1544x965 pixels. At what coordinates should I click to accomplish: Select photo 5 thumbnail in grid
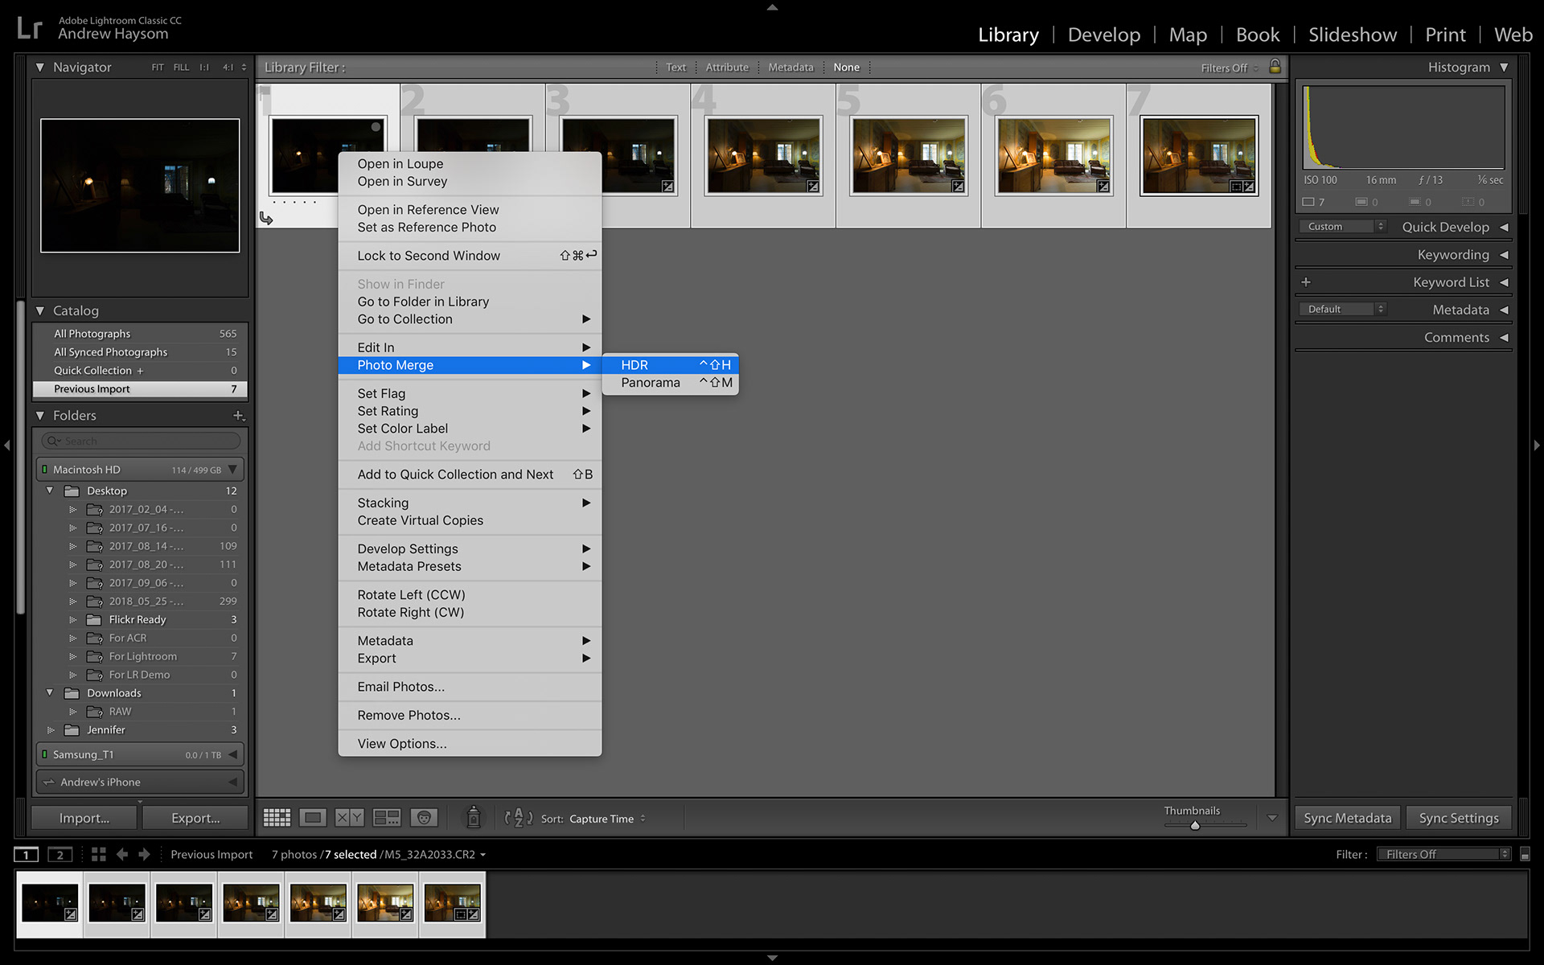pyautogui.click(x=909, y=155)
